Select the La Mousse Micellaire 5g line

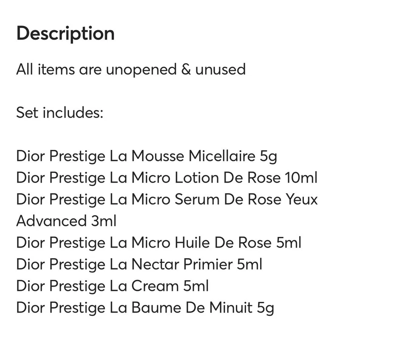[x=147, y=156]
